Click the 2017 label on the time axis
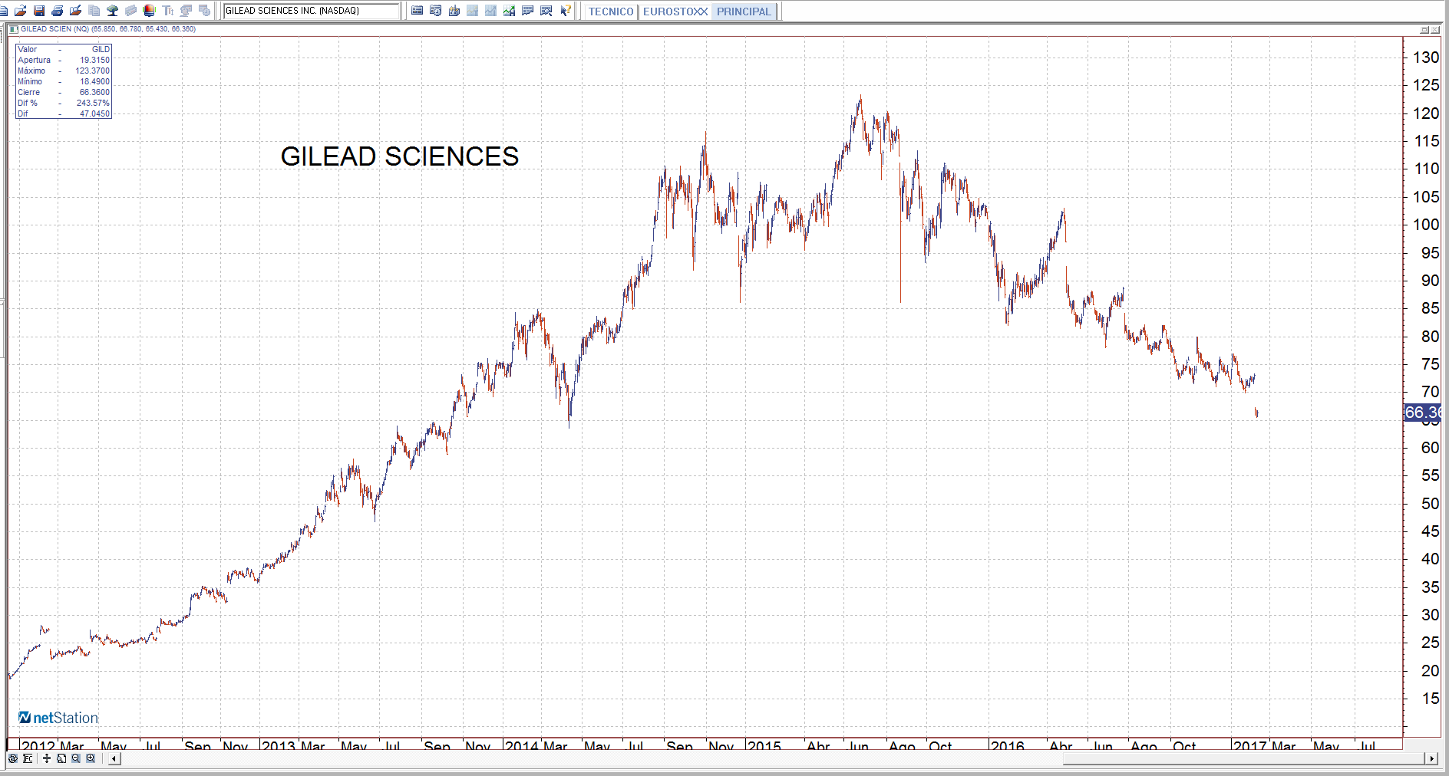Viewport: 1449px width, 776px height. click(x=1250, y=745)
